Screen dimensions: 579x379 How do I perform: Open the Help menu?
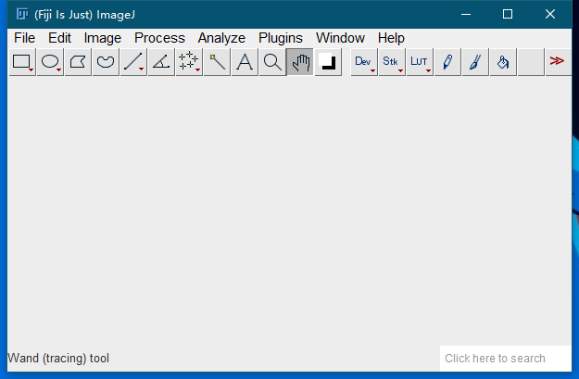[x=391, y=38]
